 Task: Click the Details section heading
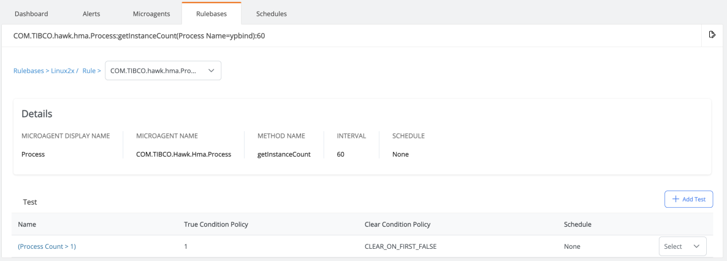(37, 114)
